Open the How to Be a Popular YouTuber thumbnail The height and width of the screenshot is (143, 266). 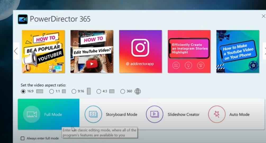(x=43, y=52)
